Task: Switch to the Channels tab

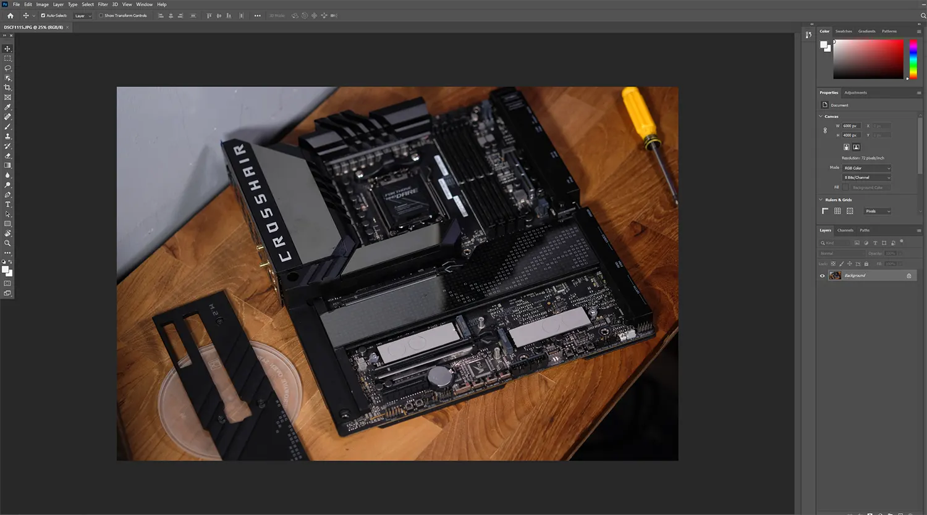Action: [x=845, y=230]
